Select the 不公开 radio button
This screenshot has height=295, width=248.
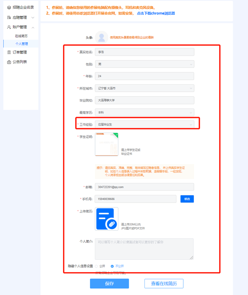[x=112, y=266]
